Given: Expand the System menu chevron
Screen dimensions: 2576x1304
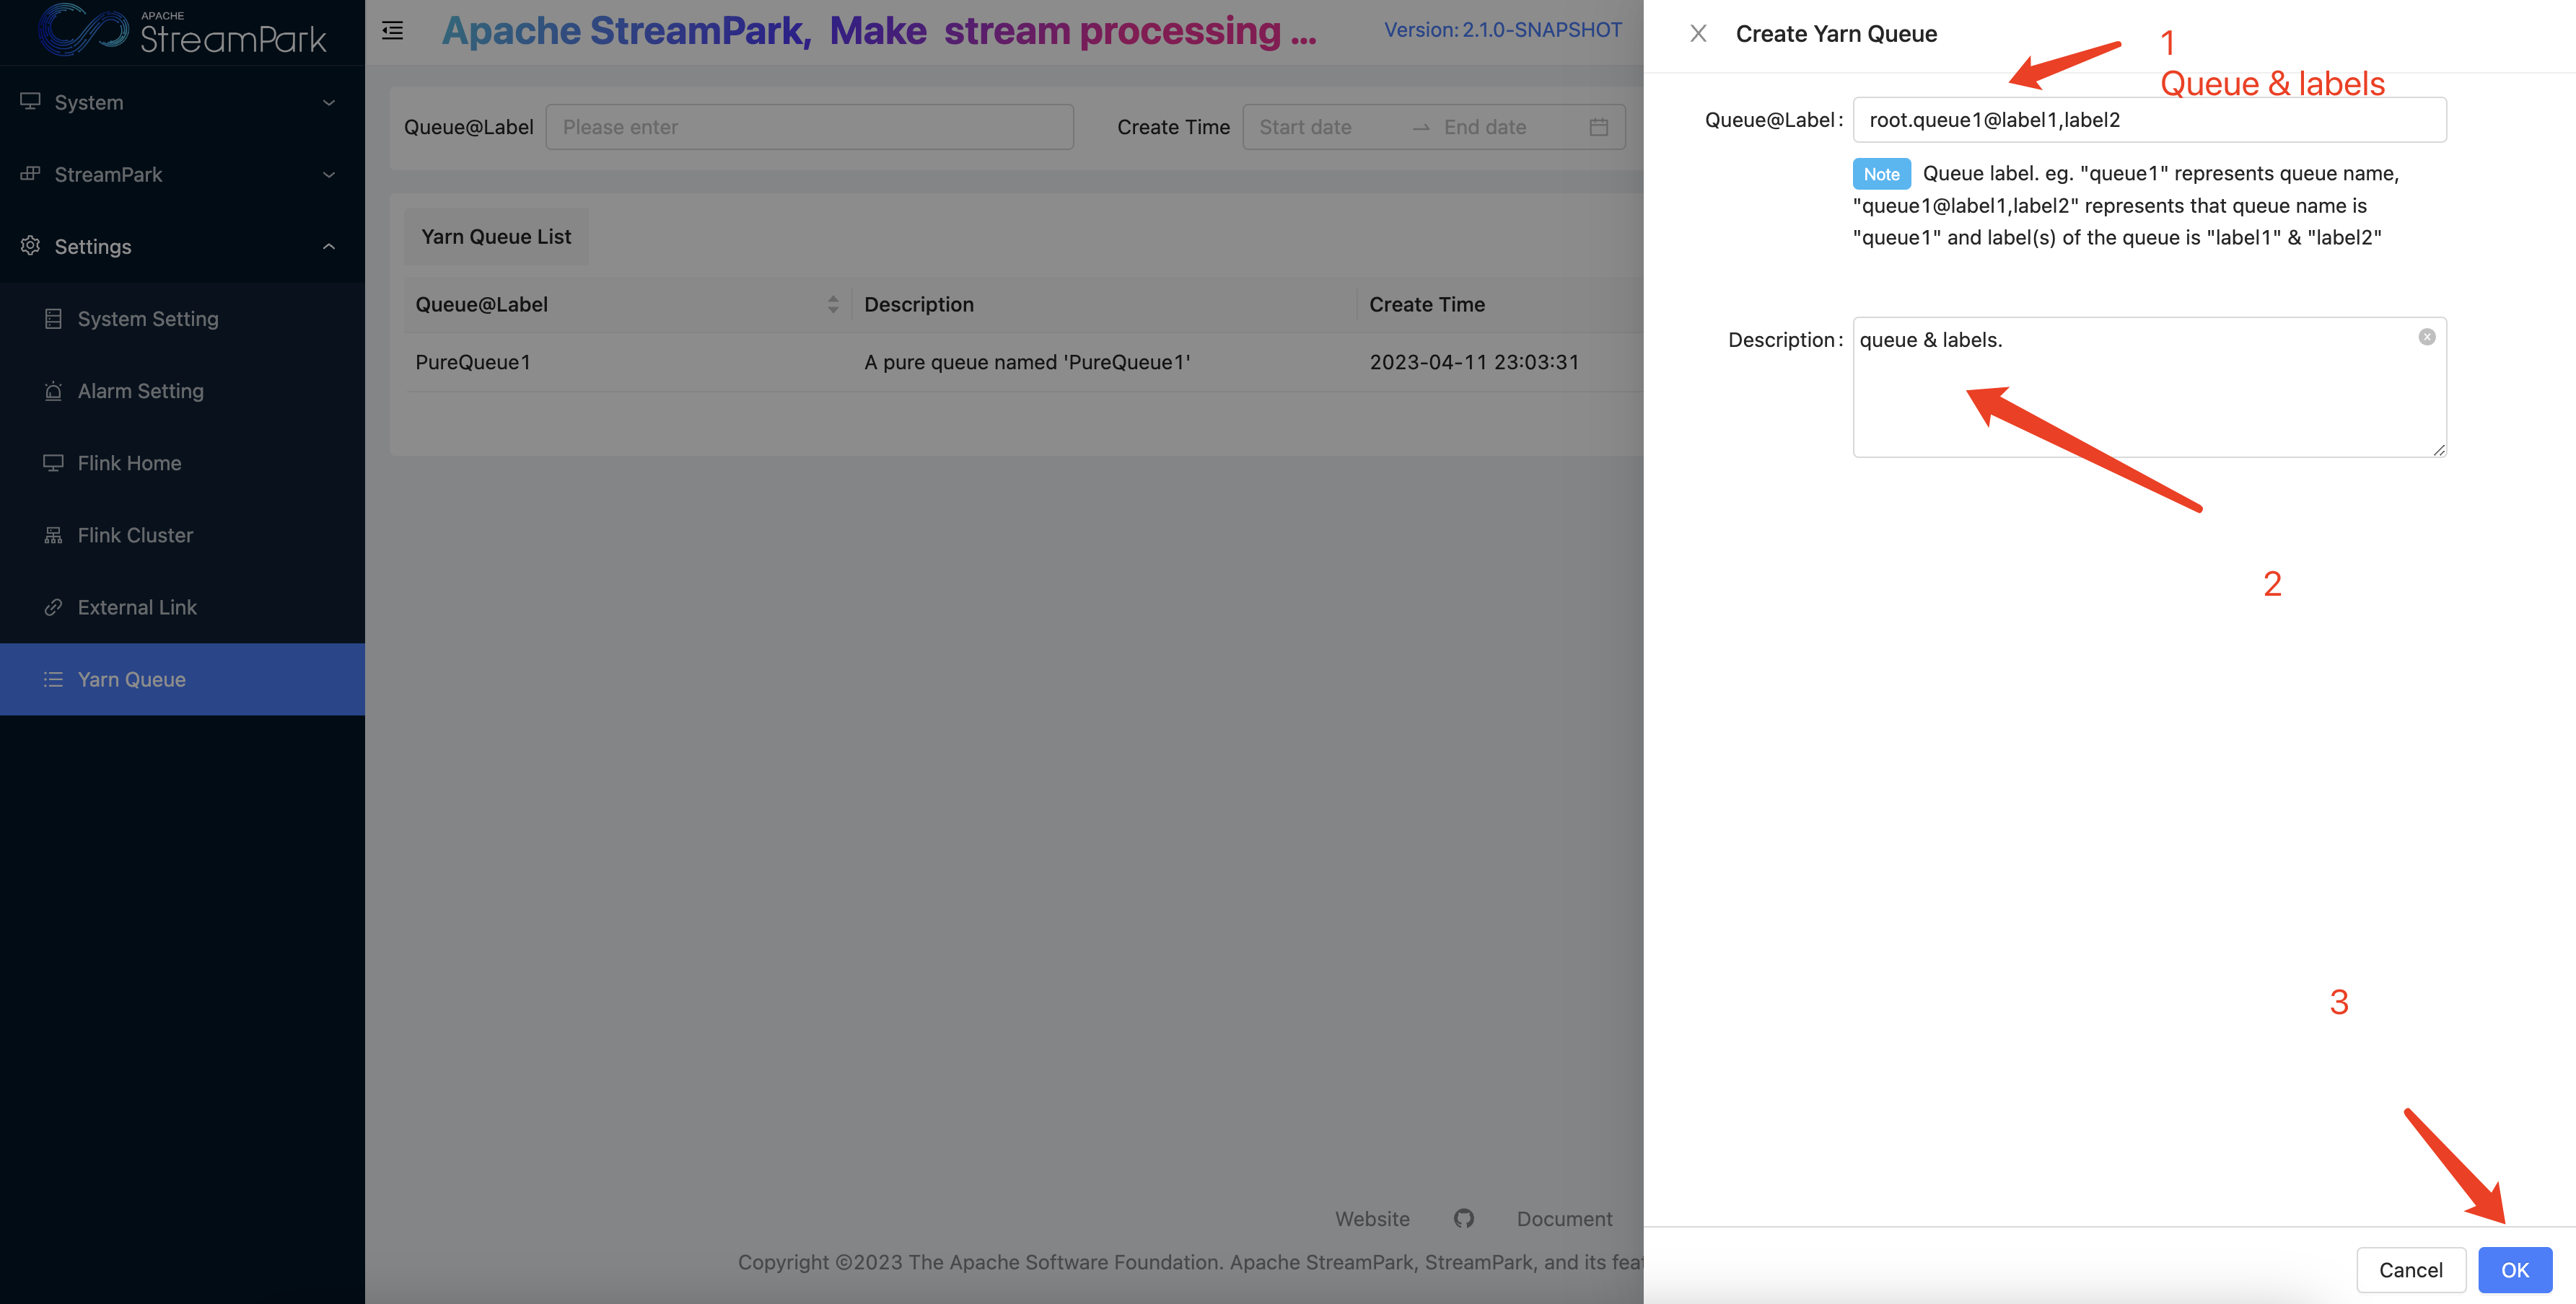Looking at the screenshot, I should pyautogui.click(x=329, y=103).
